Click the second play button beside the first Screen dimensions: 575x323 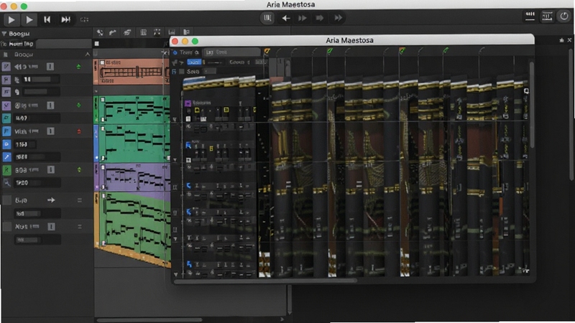29,19
